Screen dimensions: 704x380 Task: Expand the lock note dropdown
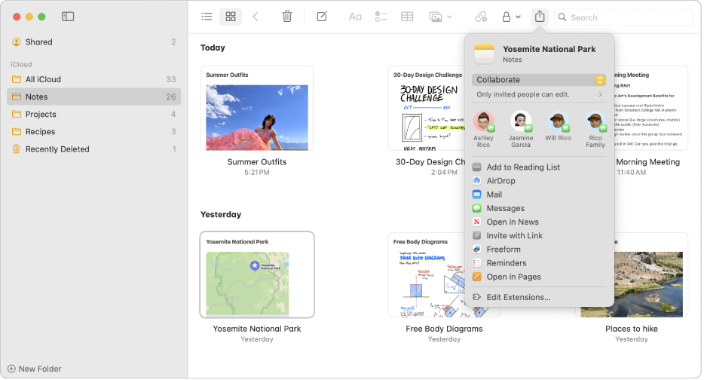[x=511, y=17]
